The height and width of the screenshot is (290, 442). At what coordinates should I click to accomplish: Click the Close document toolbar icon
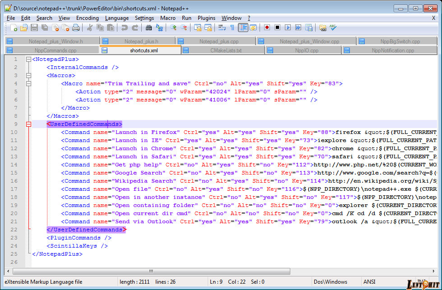coord(55,28)
